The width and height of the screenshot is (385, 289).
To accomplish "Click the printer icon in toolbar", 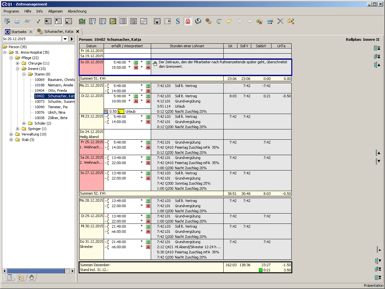I will coord(17,22).
